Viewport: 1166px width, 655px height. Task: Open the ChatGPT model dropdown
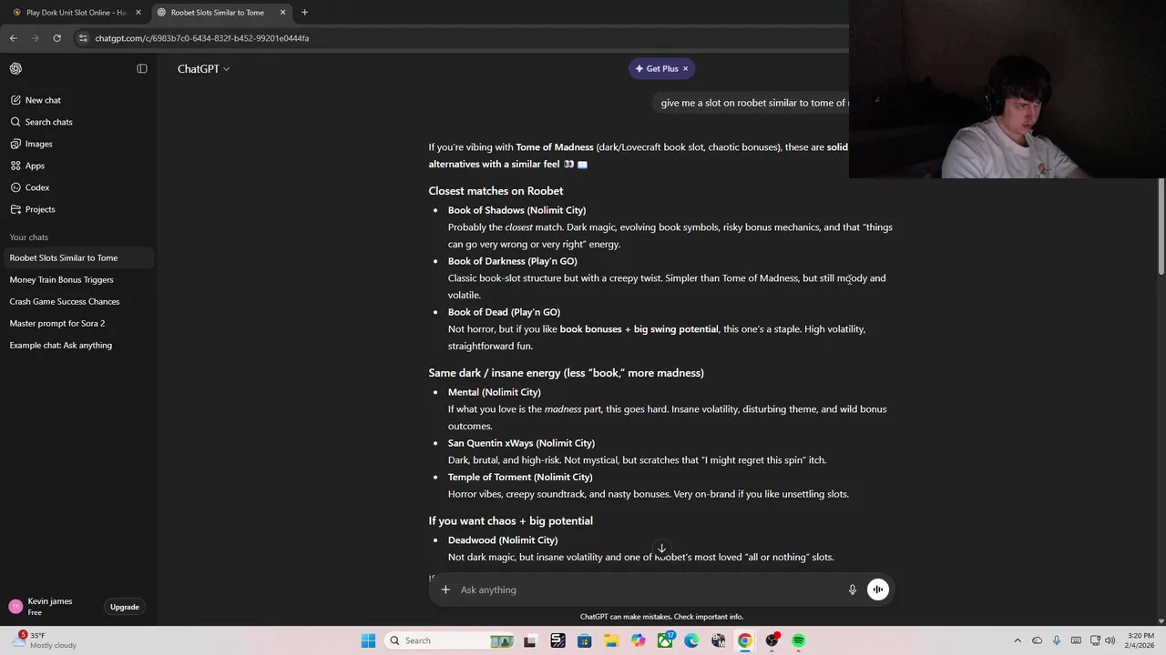203,68
